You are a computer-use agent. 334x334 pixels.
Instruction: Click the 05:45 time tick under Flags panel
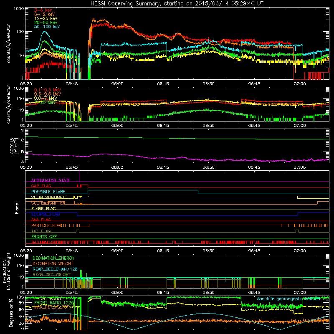coord(71,251)
